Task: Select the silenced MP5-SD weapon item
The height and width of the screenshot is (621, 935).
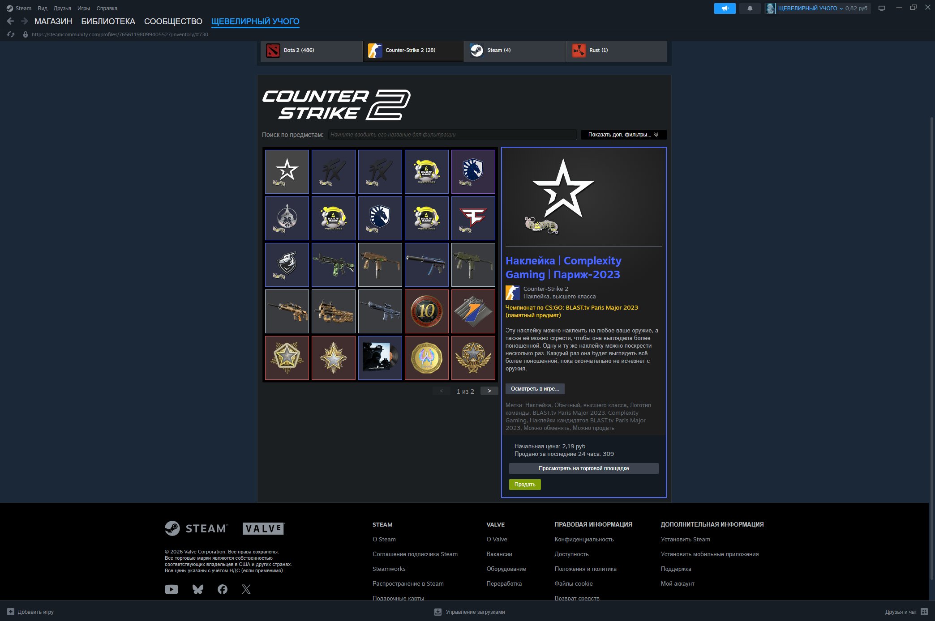Action: pyautogui.click(x=427, y=265)
